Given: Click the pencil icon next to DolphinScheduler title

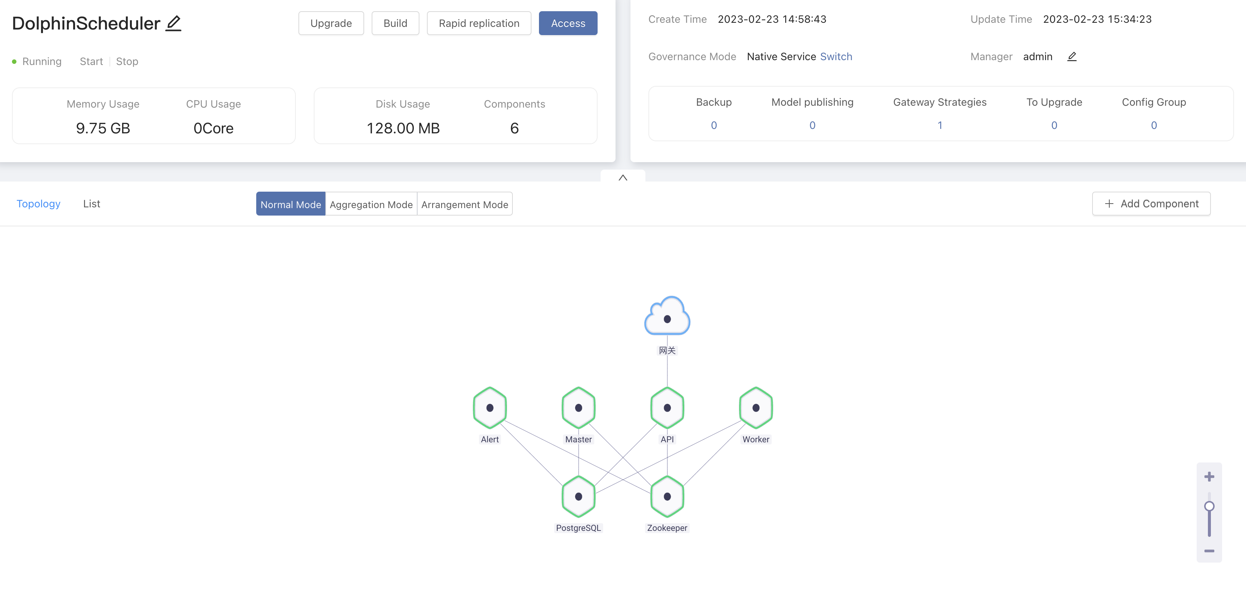Looking at the screenshot, I should point(173,23).
